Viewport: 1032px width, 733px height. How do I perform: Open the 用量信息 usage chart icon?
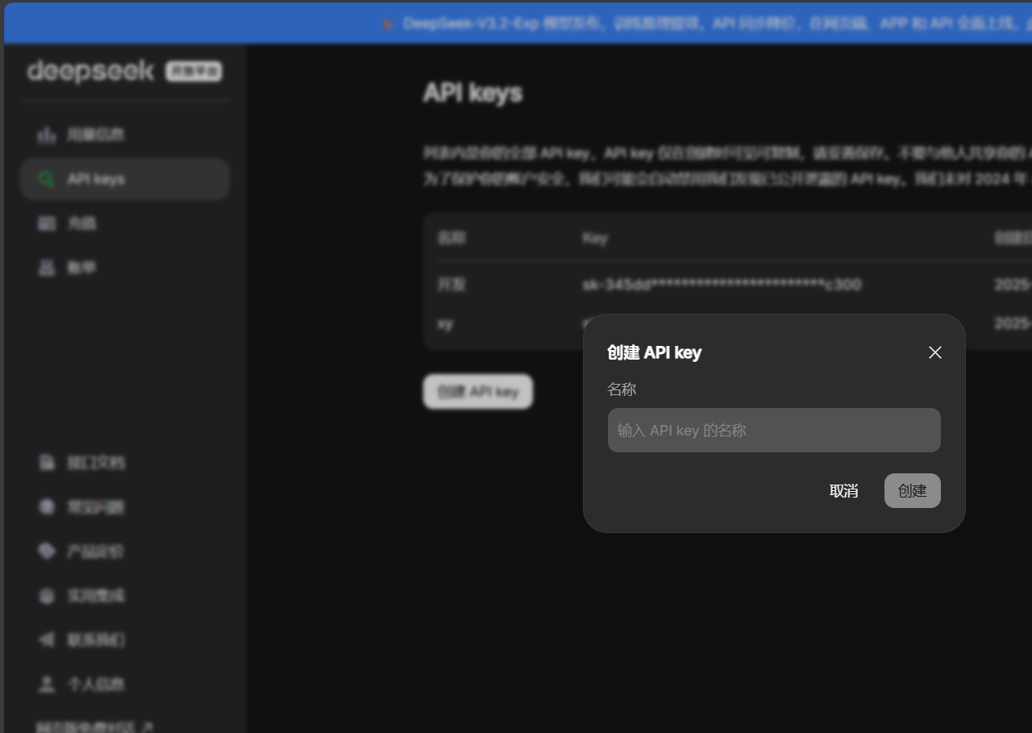(47, 135)
